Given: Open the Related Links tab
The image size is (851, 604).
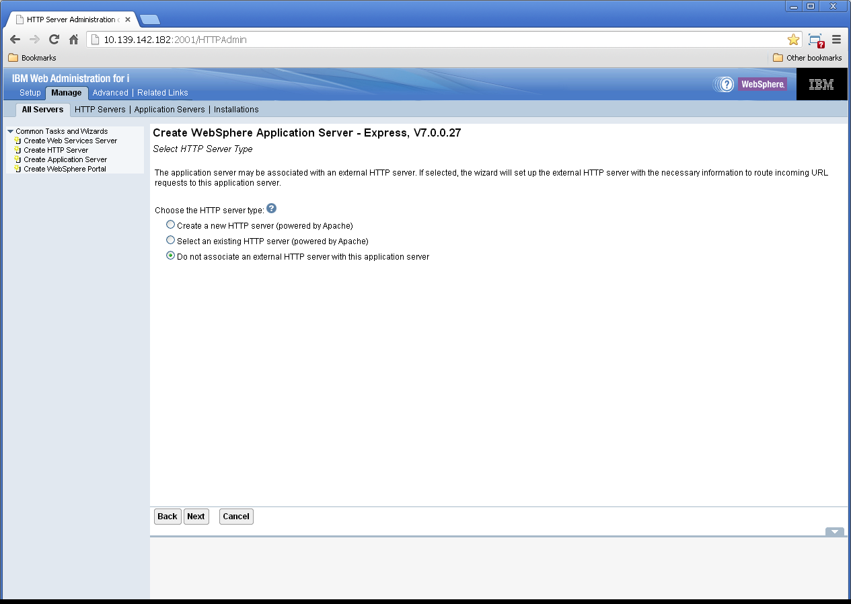Looking at the screenshot, I should (x=163, y=93).
